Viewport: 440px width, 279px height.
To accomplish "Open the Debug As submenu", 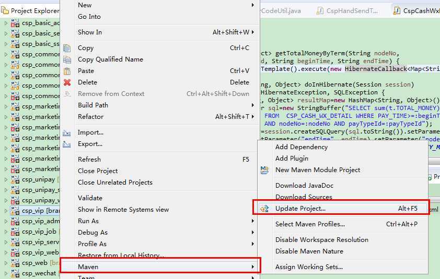I will [x=159, y=233].
